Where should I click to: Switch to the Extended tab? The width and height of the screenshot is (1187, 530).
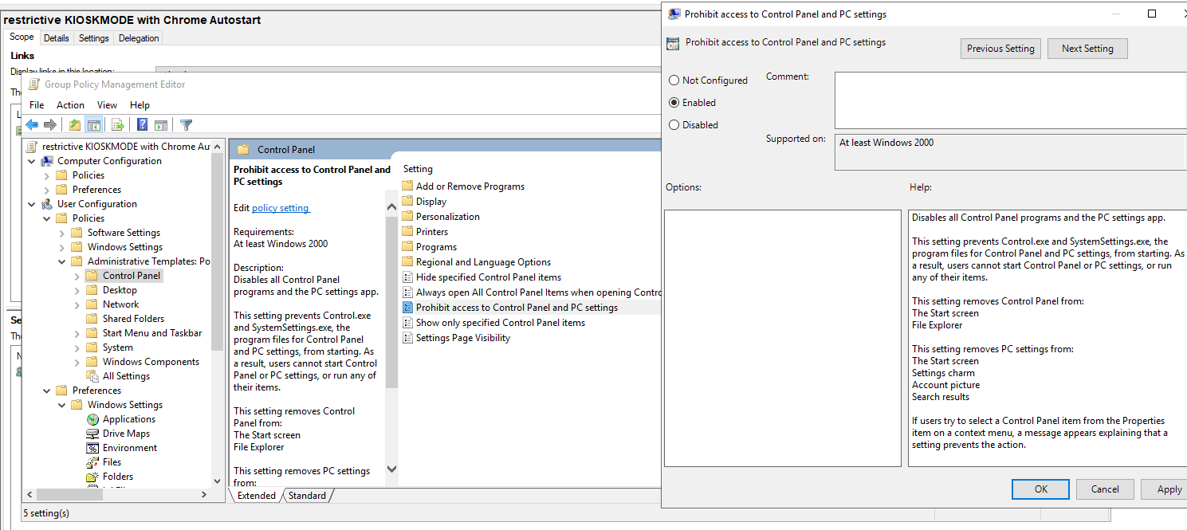pyautogui.click(x=257, y=496)
